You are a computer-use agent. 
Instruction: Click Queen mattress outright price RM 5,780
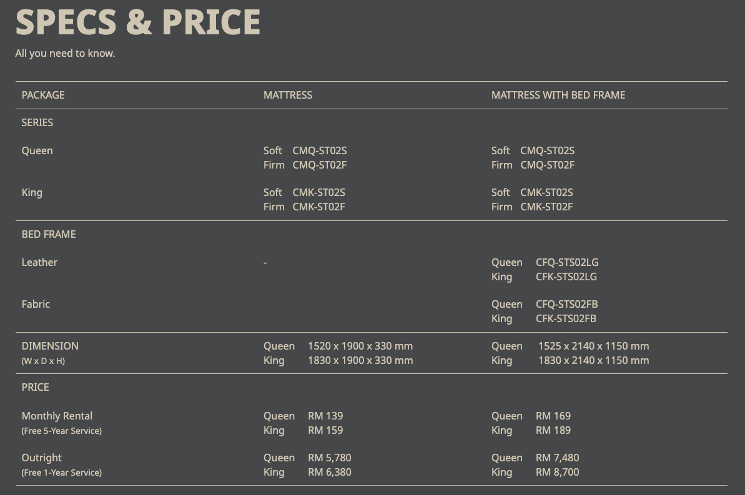tap(329, 458)
